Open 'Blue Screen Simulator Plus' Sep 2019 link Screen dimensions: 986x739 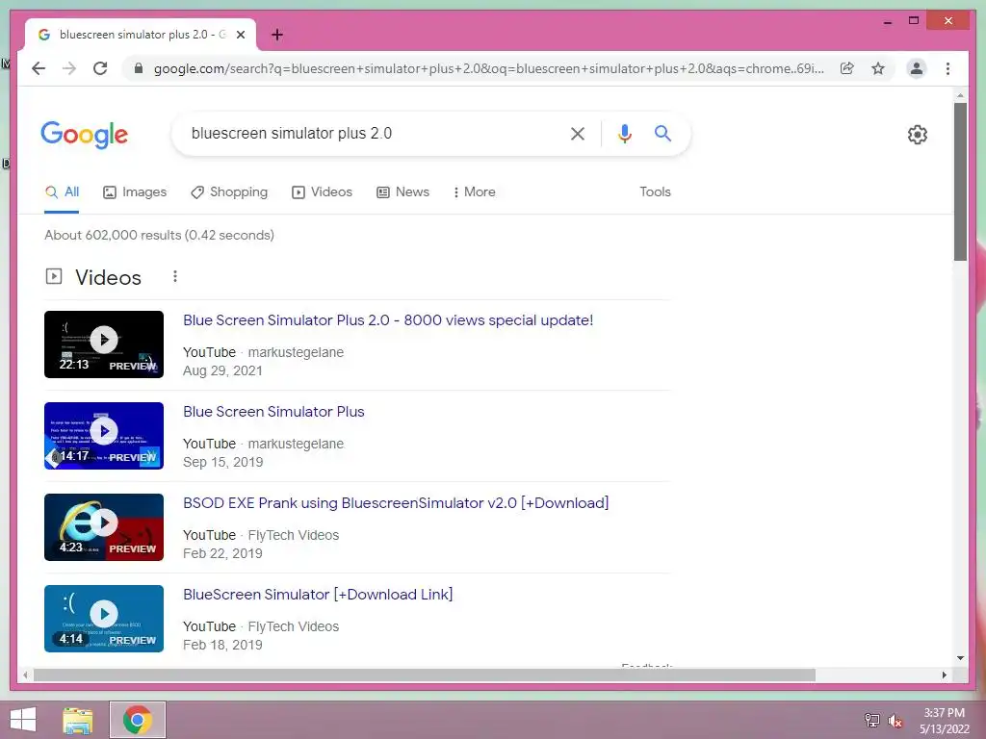(273, 412)
